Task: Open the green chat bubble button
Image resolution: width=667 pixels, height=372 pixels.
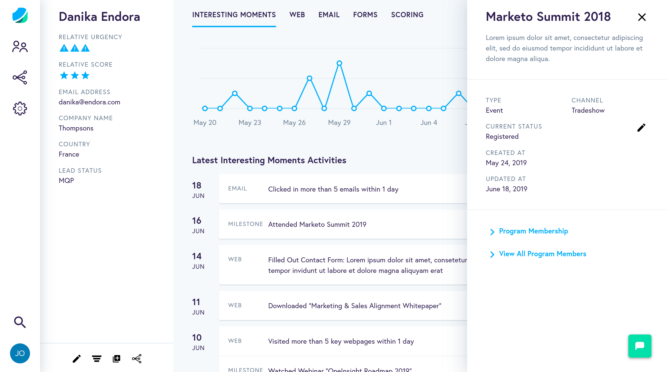Action: tap(639, 346)
